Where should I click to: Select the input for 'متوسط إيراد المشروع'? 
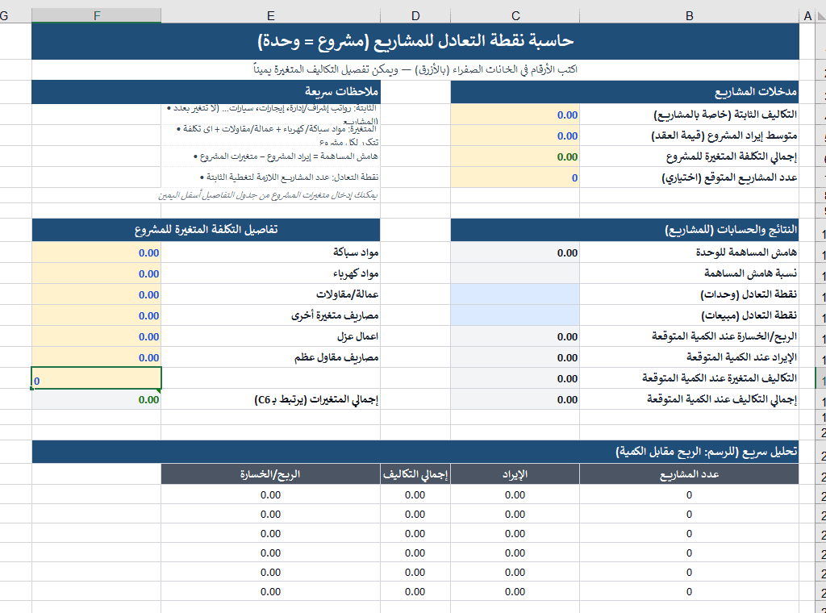click(515, 136)
